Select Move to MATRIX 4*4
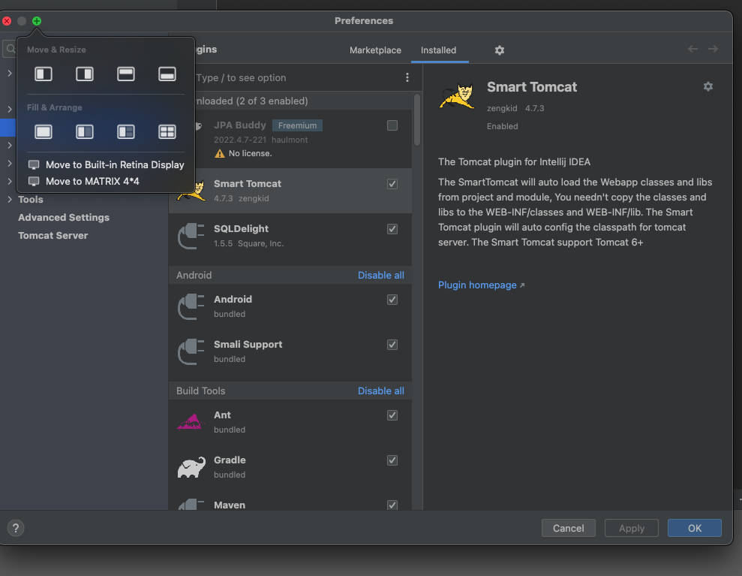Viewport: 742px width, 576px height. point(84,182)
